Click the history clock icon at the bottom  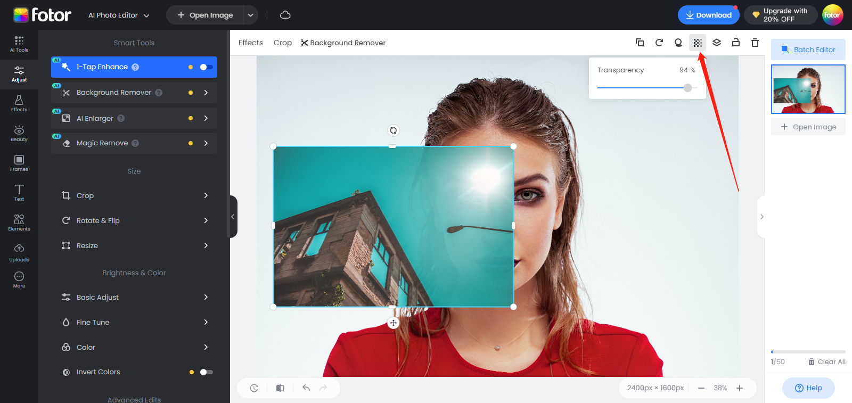click(254, 388)
